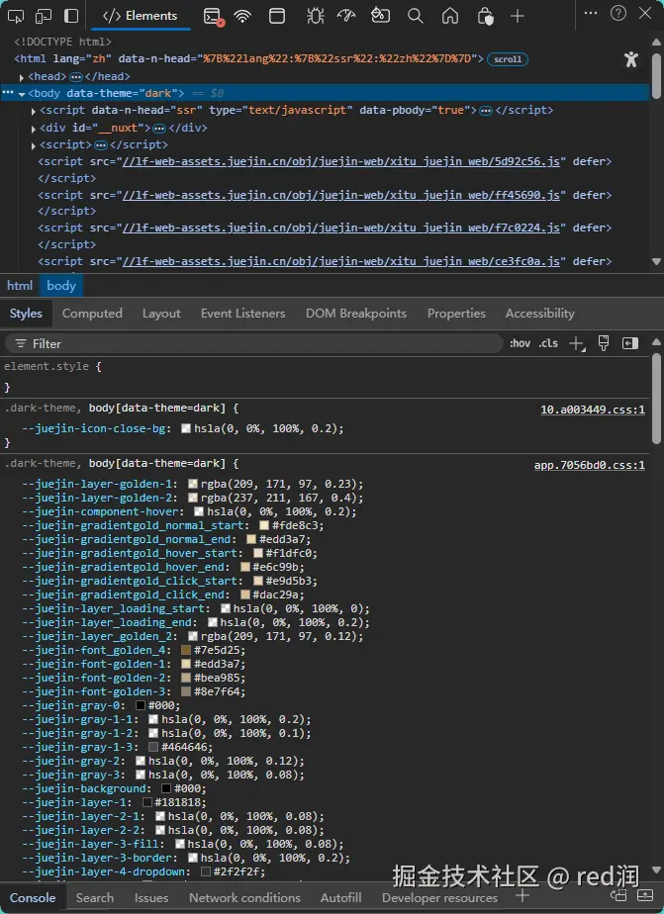The height and width of the screenshot is (914, 664).
Task: Close DevTools with the X icon
Action: (645, 13)
